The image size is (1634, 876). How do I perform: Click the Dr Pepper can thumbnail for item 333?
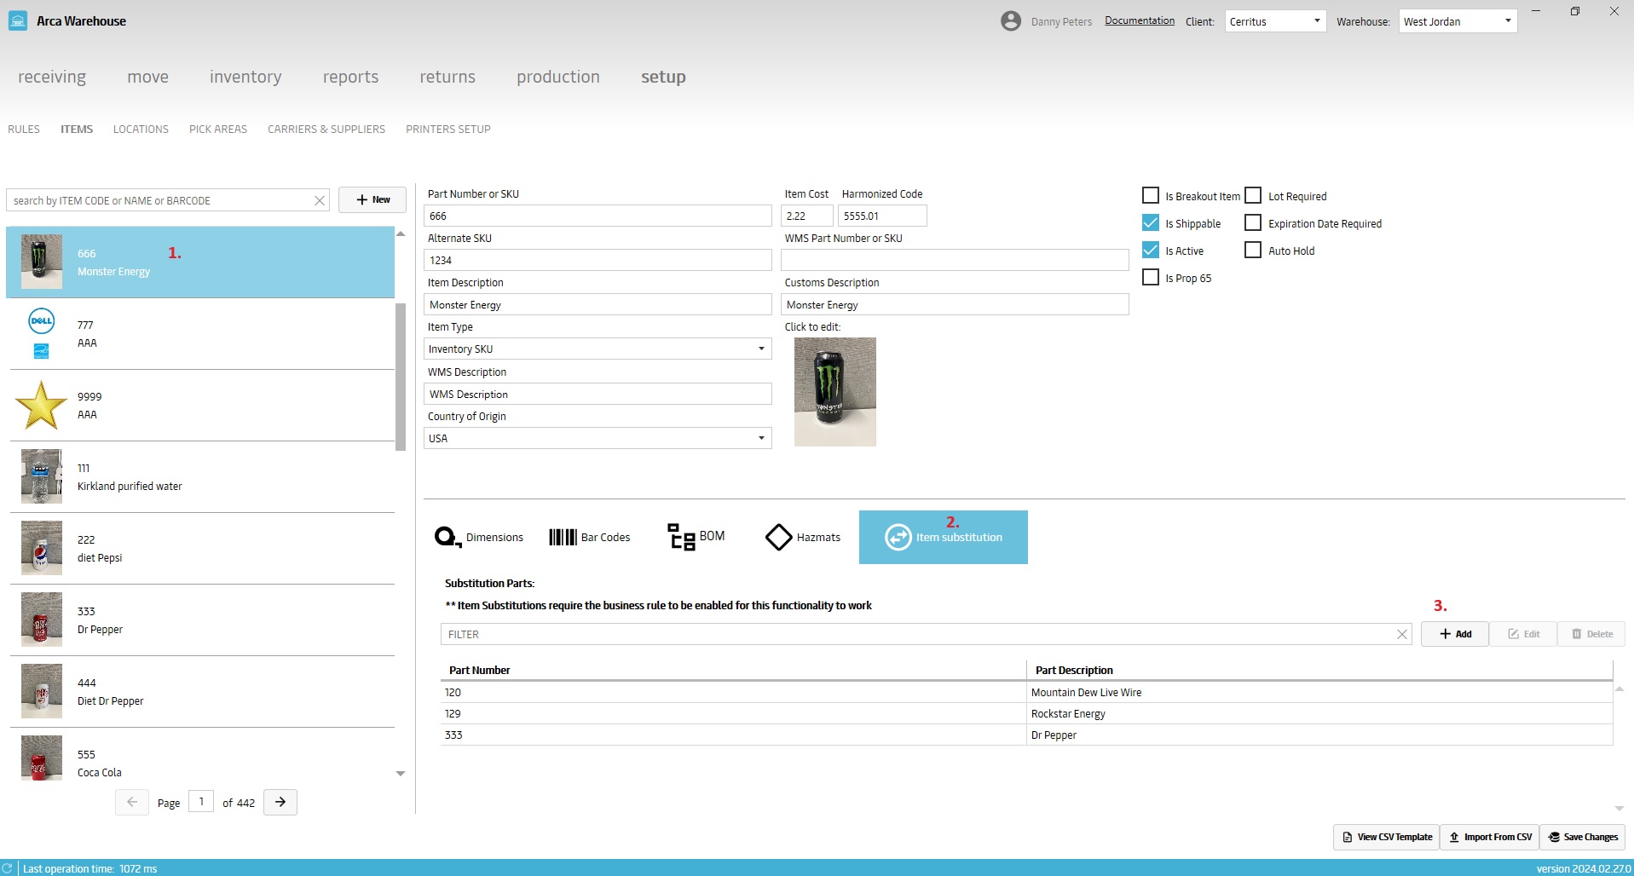[42, 620]
